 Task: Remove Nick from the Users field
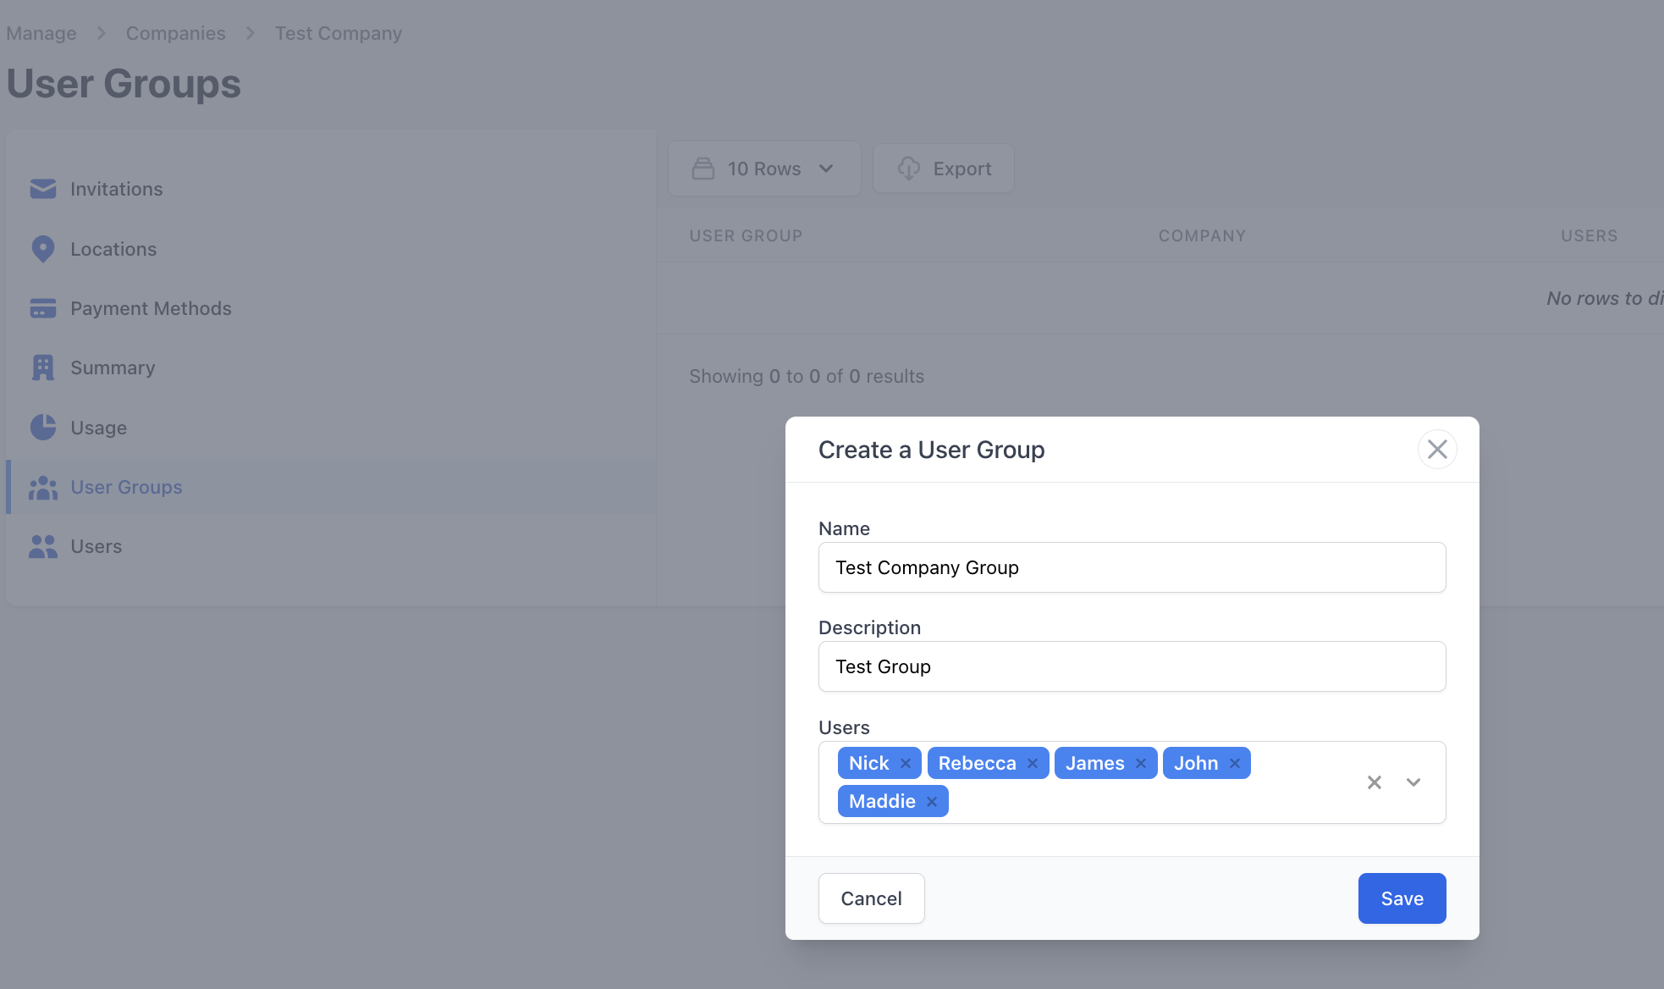[x=906, y=764]
